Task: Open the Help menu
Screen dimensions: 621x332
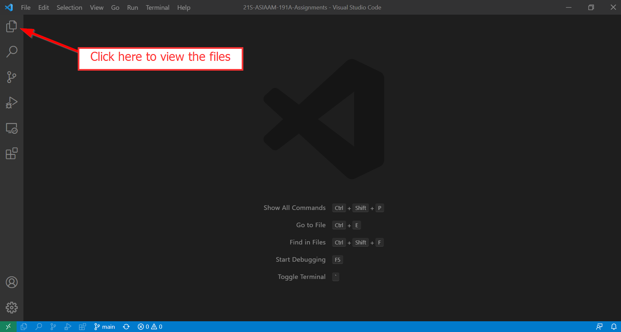Action: pyautogui.click(x=183, y=7)
